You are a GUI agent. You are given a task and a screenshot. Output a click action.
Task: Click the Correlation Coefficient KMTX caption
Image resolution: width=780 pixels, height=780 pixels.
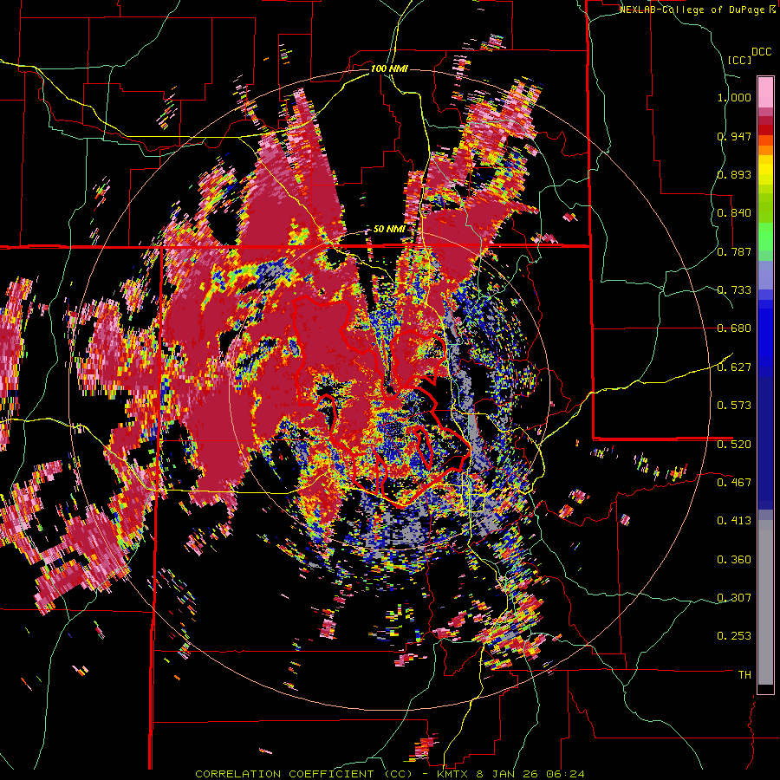tap(389, 774)
